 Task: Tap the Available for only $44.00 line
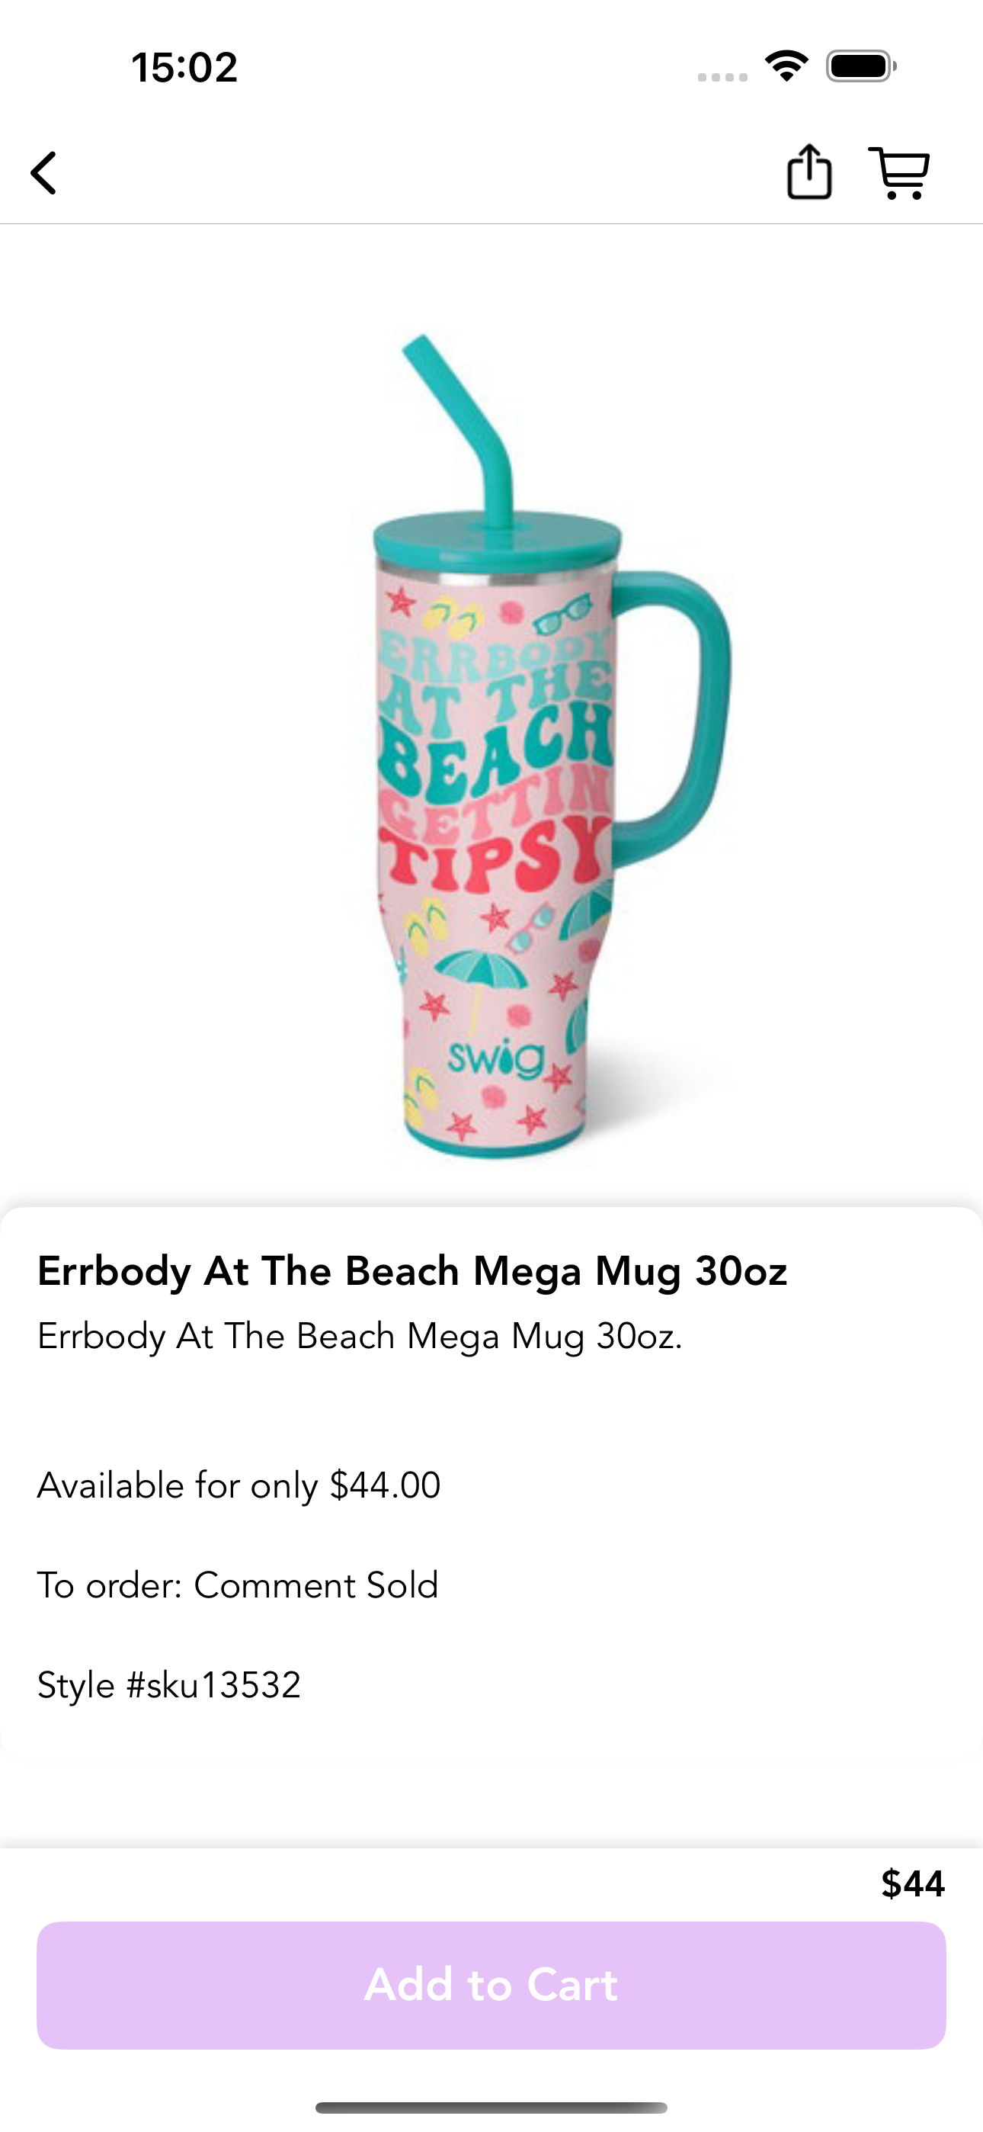pyautogui.click(x=239, y=1485)
